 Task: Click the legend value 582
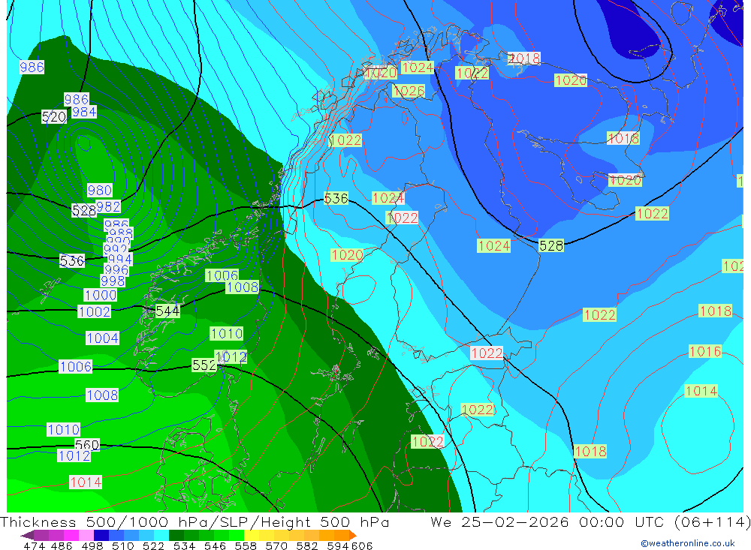307,545
